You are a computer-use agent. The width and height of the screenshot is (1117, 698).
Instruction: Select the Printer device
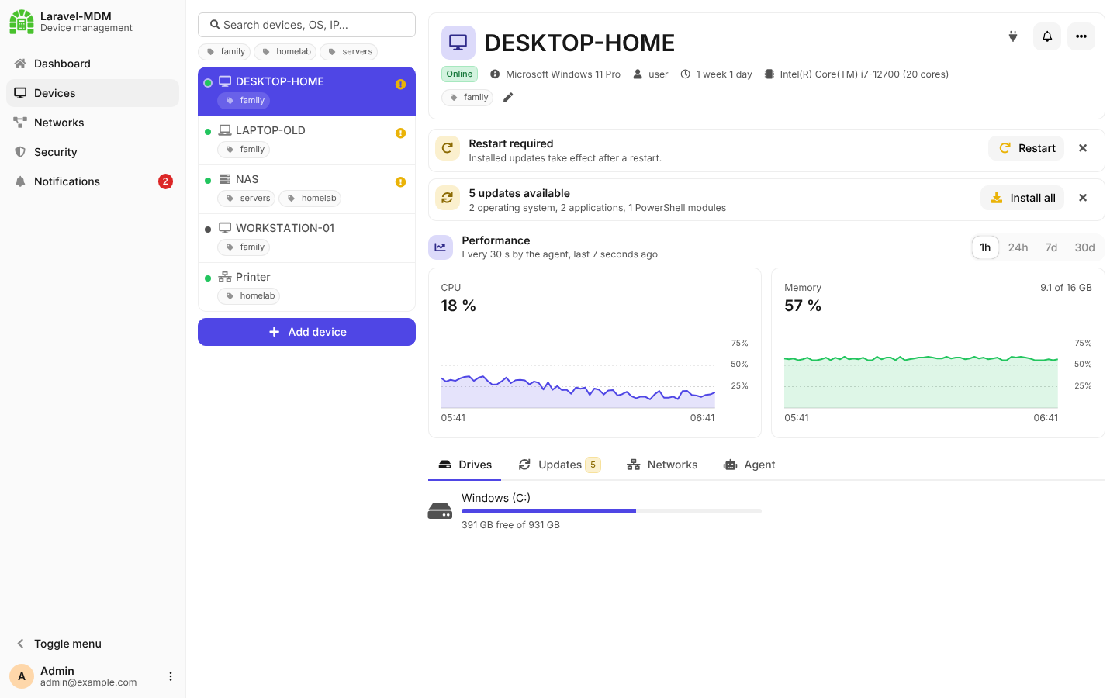pyautogui.click(x=306, y=287)
